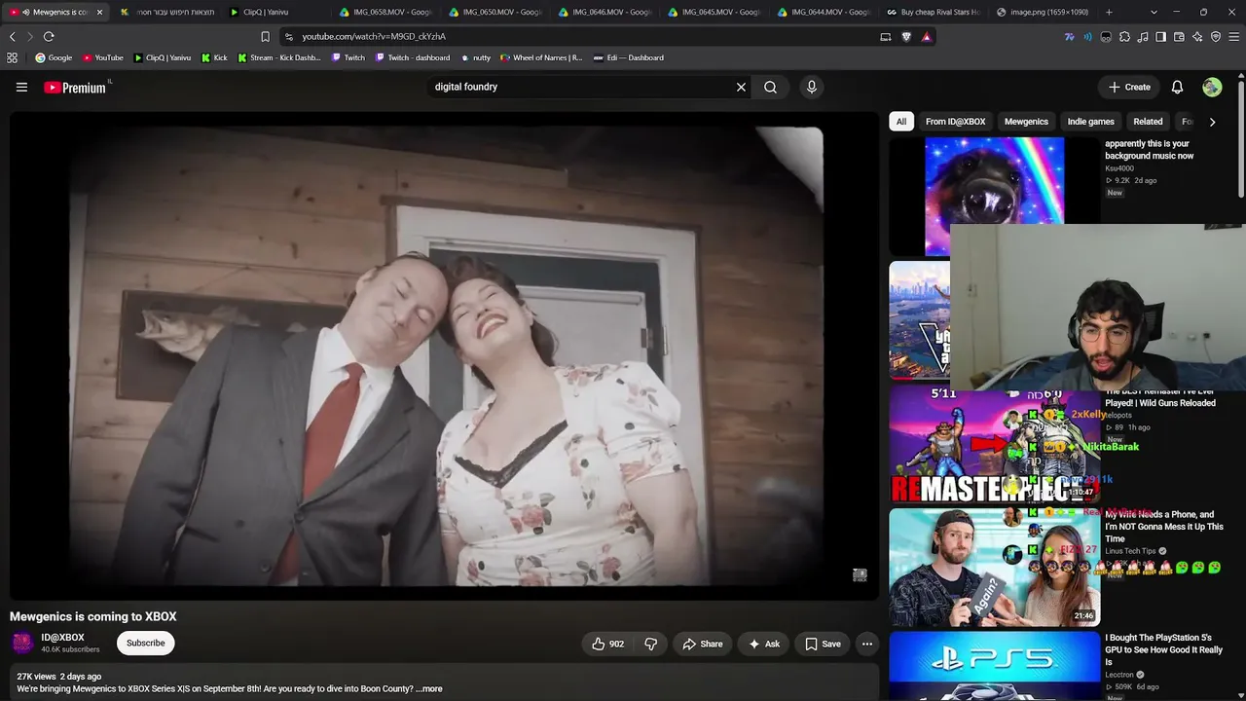This screenshot has width=1246, height=701.
Task: Switch to the IMG_0658.MOV tab
Action: [386, 12]
